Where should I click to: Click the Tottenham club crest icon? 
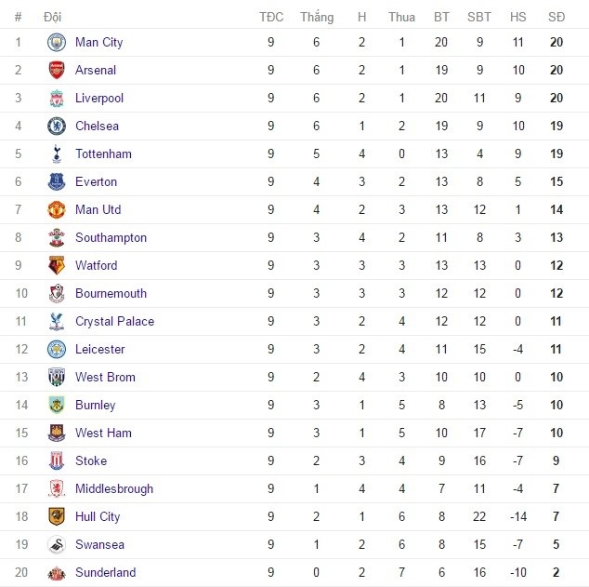click(57, 154)
